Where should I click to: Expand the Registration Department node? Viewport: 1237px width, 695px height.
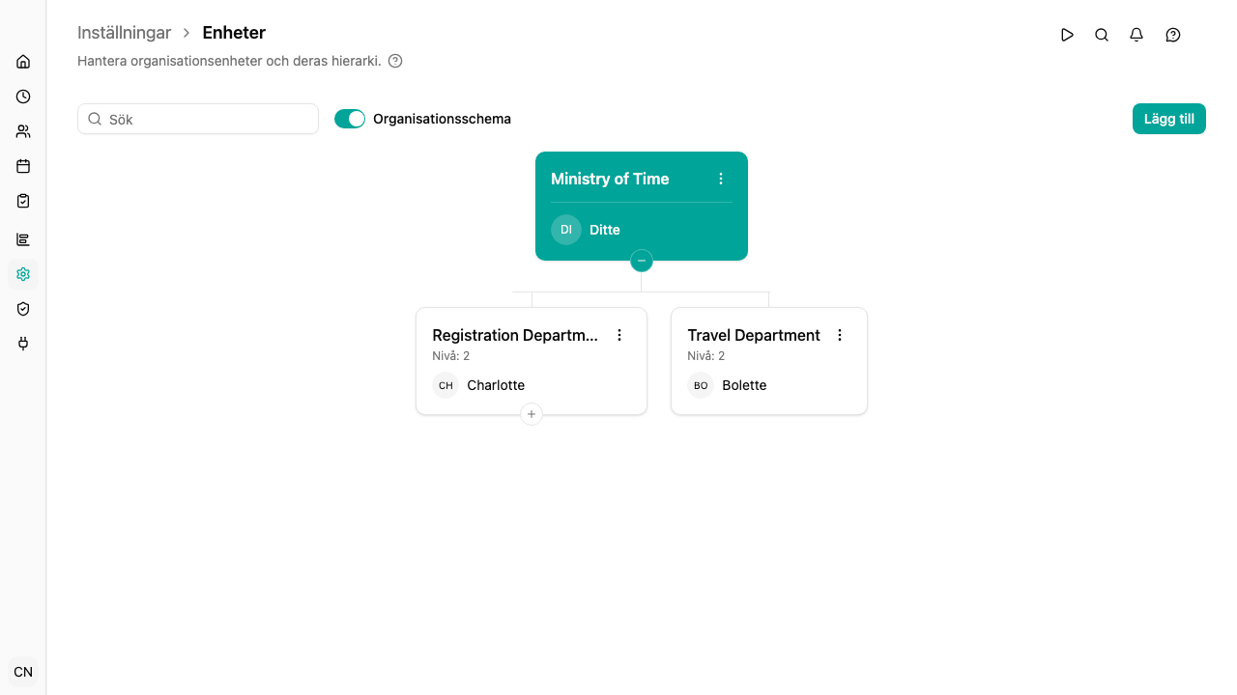pos(532,414)
